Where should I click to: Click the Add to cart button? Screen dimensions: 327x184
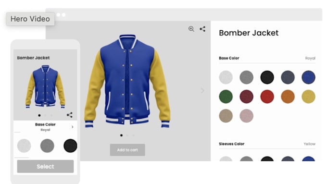127,150
